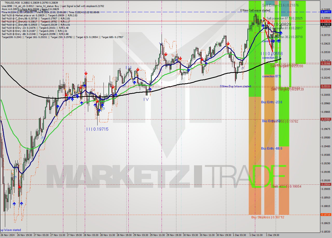
Task: Click the blue 0.20977 price tag
Action: (x=326, y=12)
